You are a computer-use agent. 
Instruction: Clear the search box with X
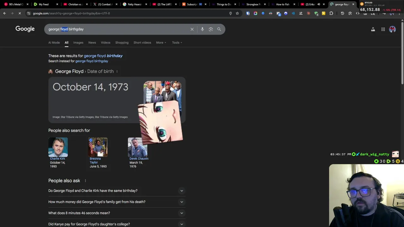192,29
